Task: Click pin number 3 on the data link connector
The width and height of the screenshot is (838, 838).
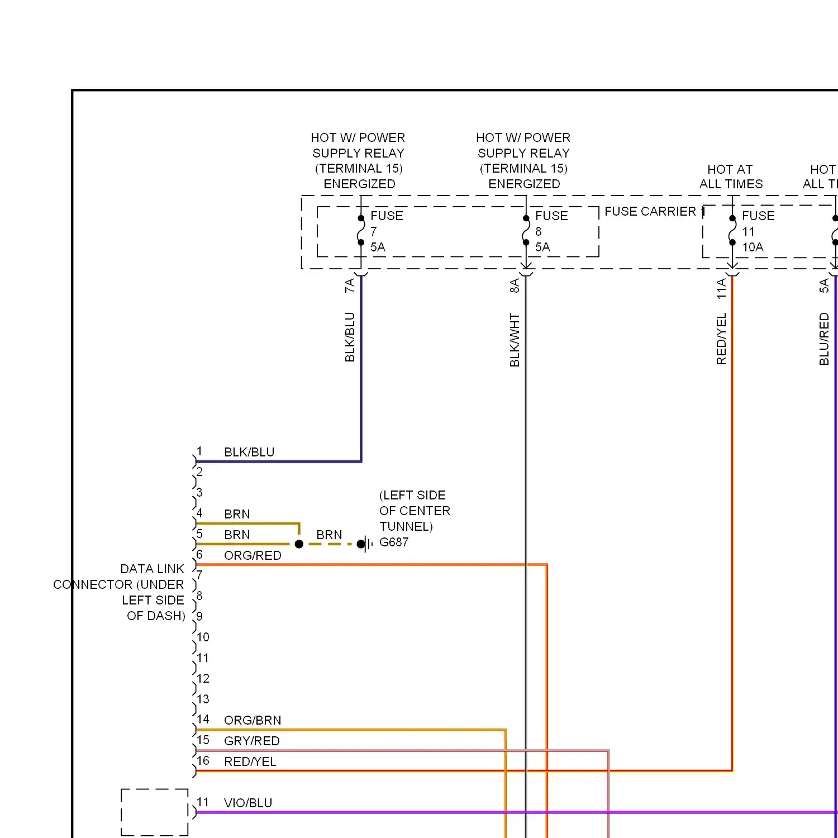Action: (x=199, y=493)
